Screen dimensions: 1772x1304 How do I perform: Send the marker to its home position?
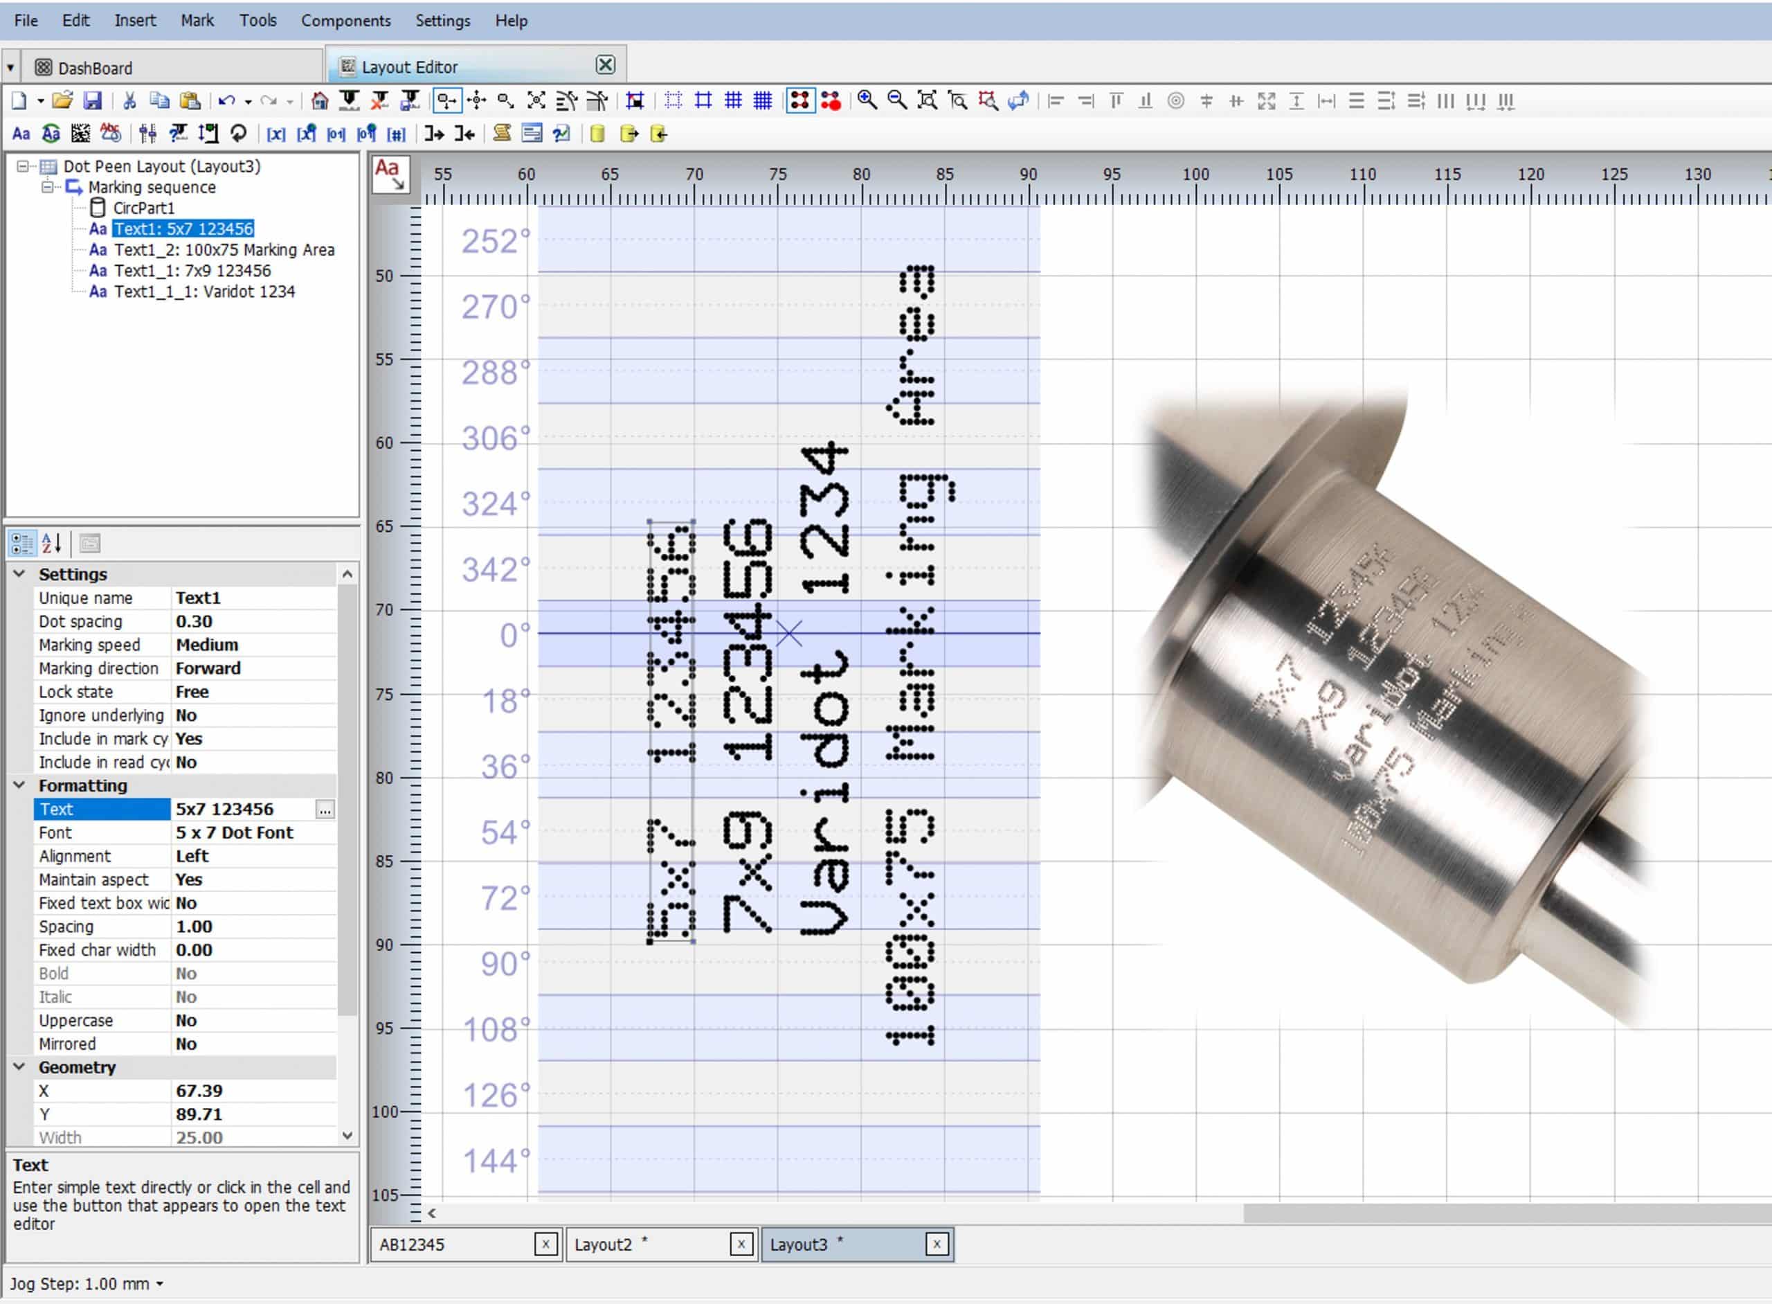pos(320,100)
